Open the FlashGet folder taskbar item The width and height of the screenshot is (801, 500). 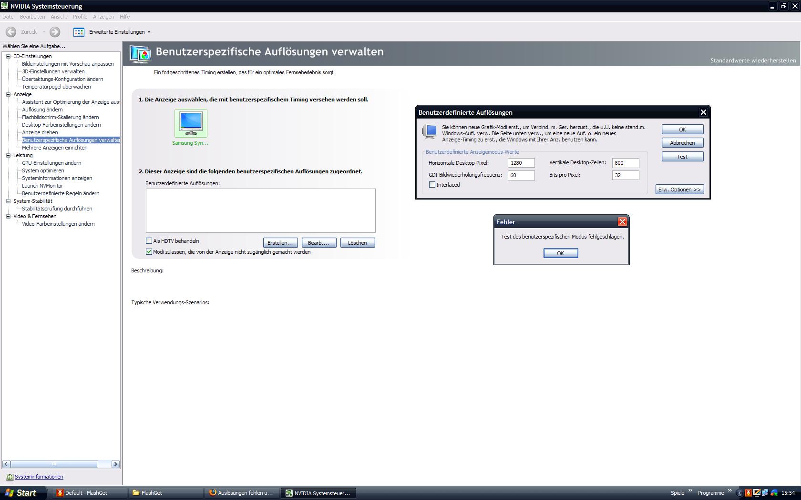click(x=166, y=493)
